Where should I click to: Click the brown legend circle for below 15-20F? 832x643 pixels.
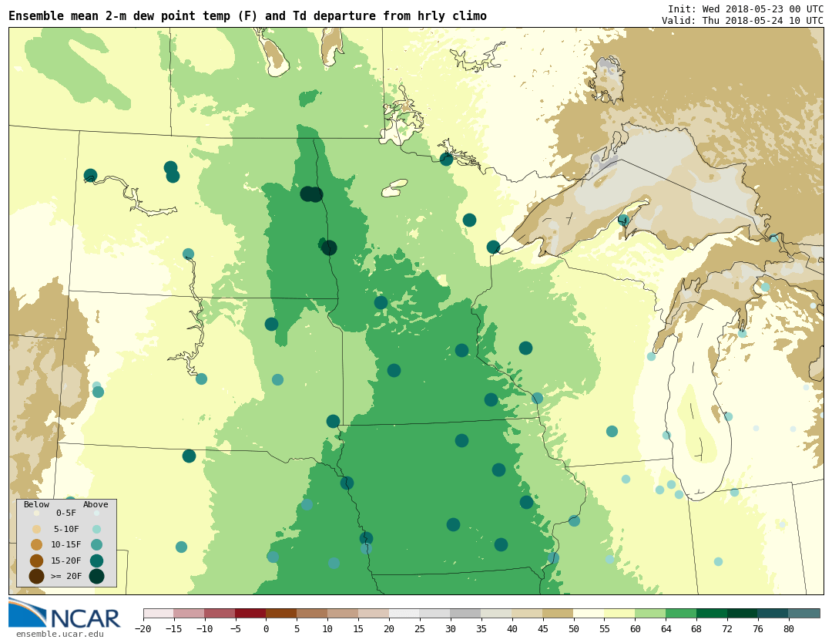37,561
